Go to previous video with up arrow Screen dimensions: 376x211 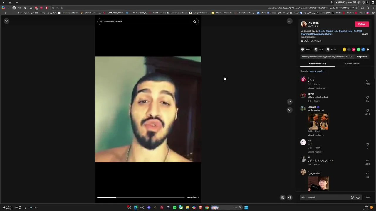pyautogui.click(x=290, y=102)
